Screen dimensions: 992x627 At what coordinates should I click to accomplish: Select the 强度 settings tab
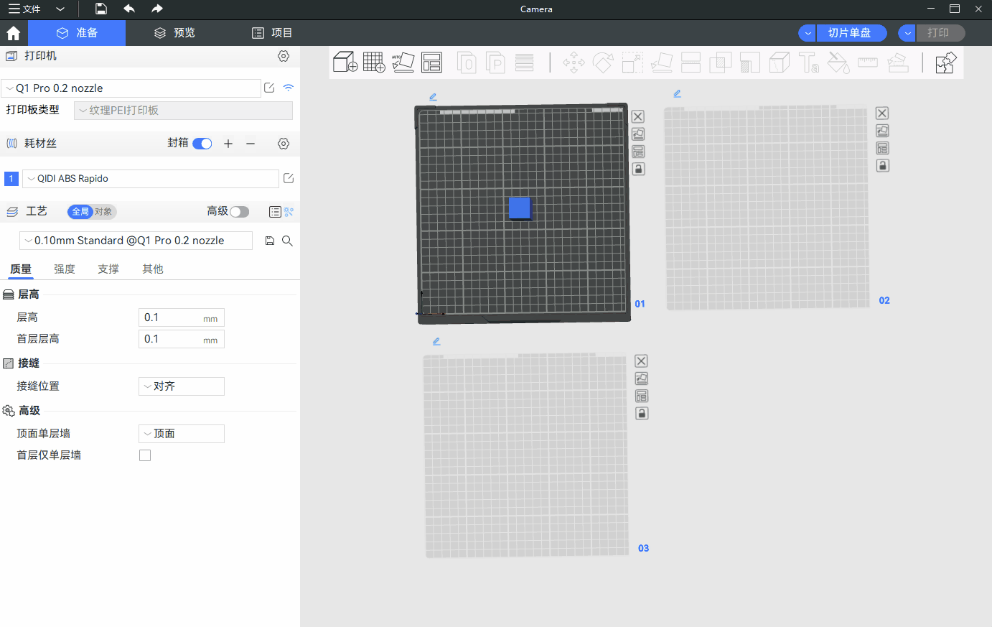pos(65,269)
